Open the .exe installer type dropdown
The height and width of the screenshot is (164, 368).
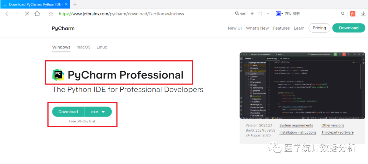click(x=98, y=112)
